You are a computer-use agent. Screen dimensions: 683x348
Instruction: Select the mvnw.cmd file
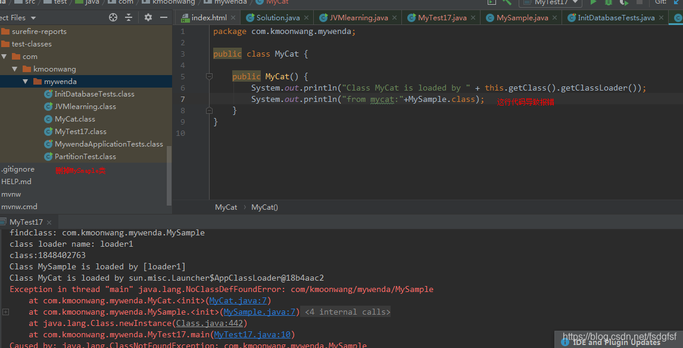click(x=19, y=207)
